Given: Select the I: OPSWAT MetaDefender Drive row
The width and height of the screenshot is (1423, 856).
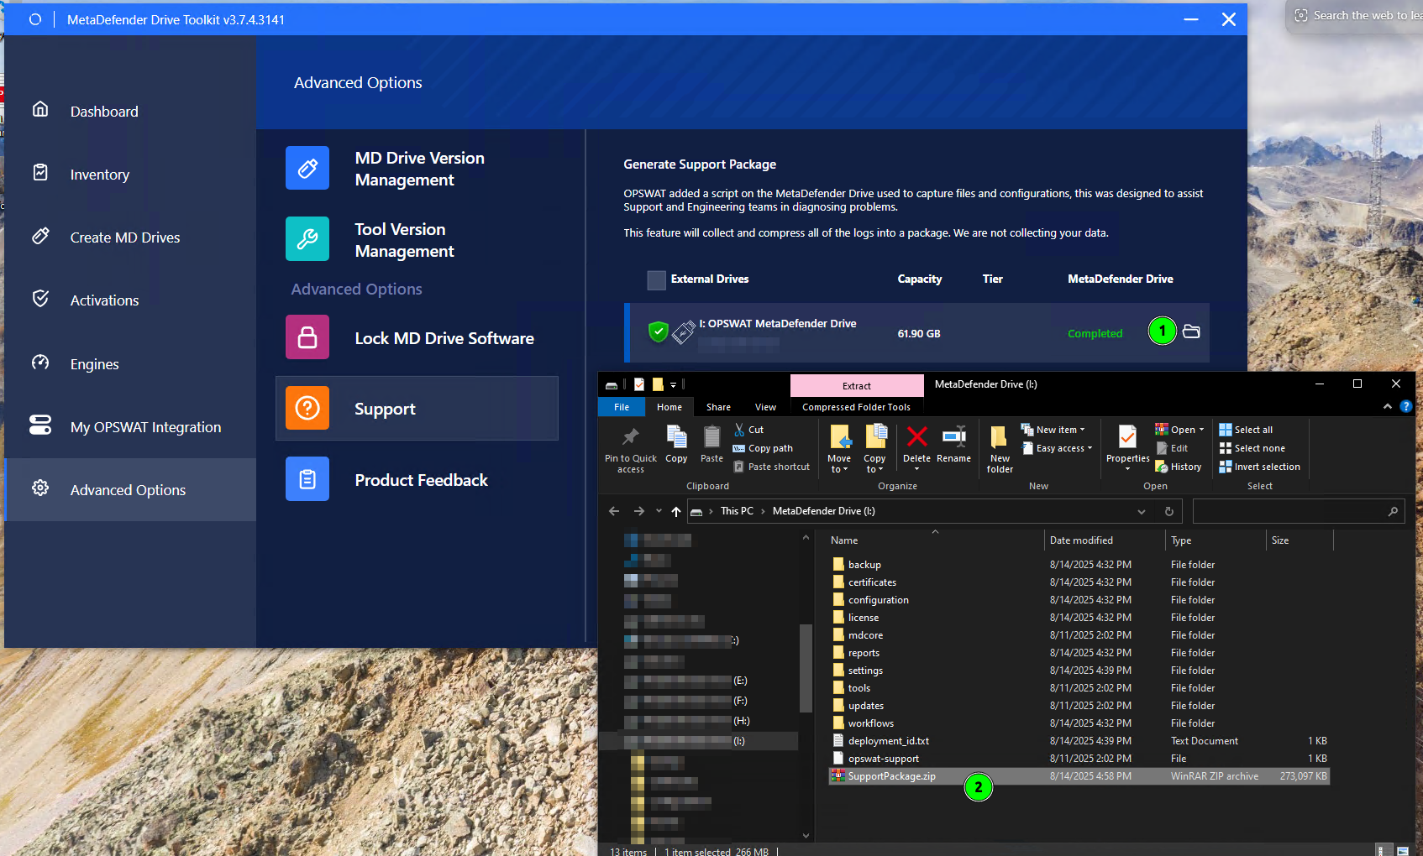Looking at the screenshot, I should point(917,333).
